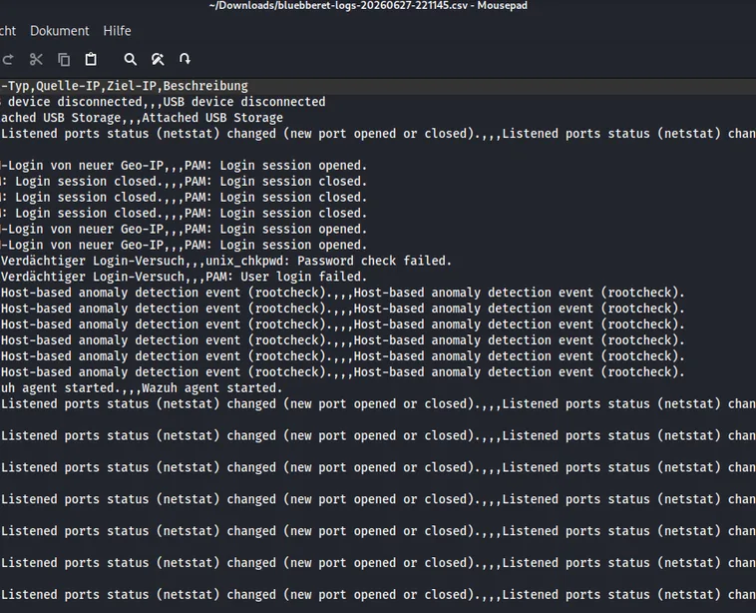Click the window title bar filename
Screen dimensions: 756x613
368,6
